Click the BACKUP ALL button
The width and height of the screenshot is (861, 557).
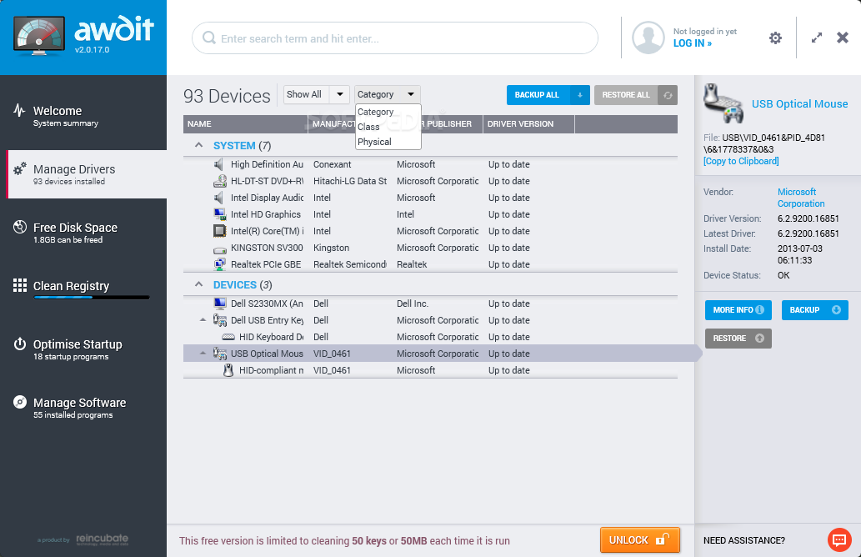(x=538, y=95)
